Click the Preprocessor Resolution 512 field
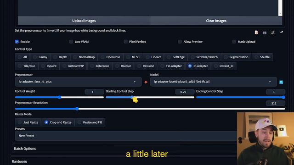The height and width of the screenshot is (165, 294). (276, 103)
